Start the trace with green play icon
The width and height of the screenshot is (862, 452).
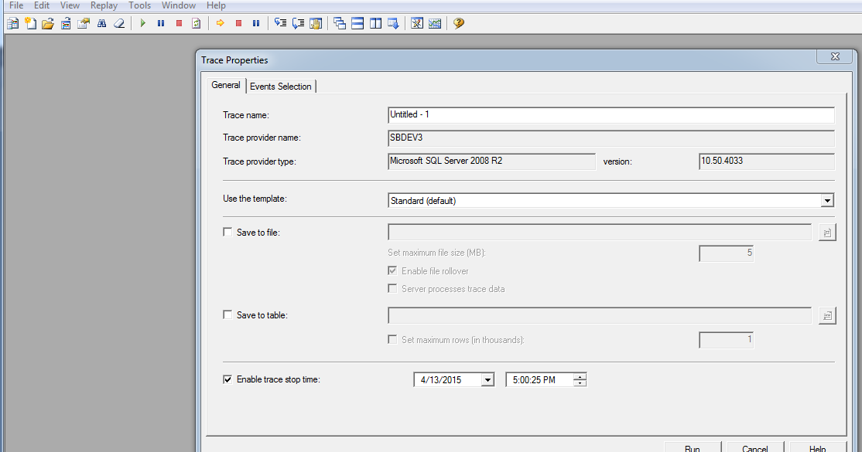click(142, 22)
